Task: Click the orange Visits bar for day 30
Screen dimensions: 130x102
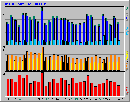Action: pos(119,64)
